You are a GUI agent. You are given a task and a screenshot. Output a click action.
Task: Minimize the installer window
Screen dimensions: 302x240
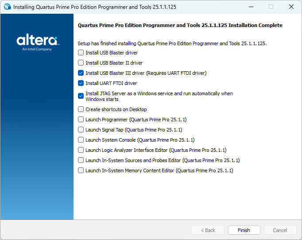click(x=251, y=7)
